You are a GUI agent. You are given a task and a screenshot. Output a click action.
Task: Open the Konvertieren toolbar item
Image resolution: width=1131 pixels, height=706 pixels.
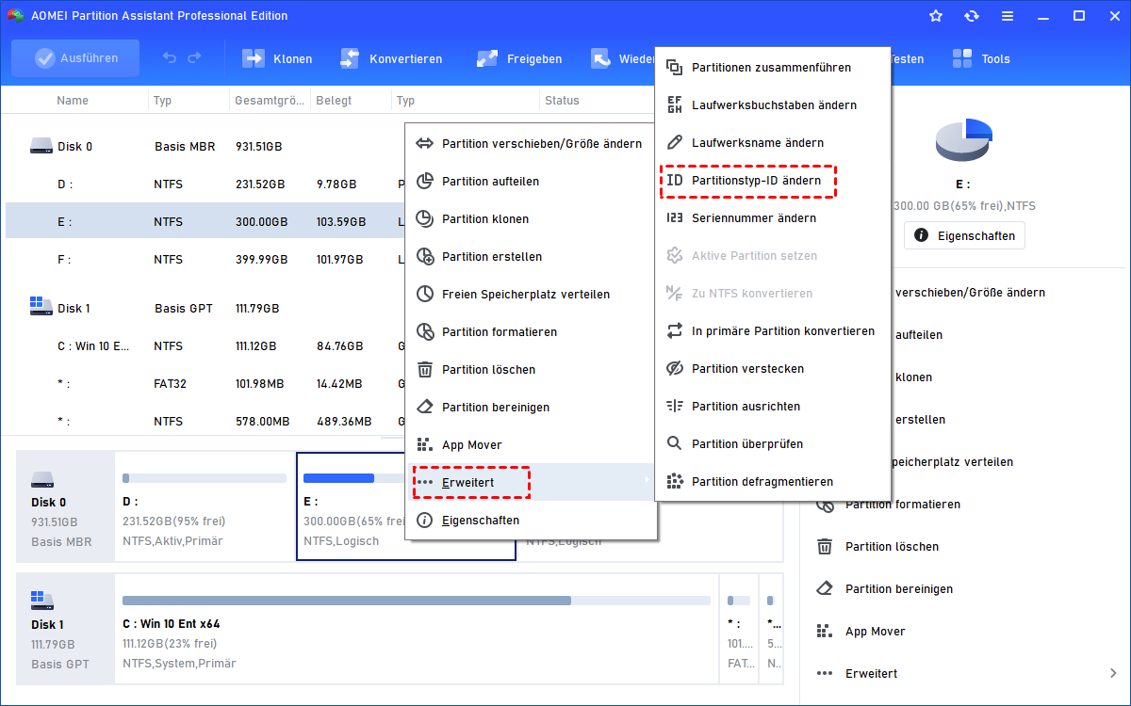click(390, 58)
